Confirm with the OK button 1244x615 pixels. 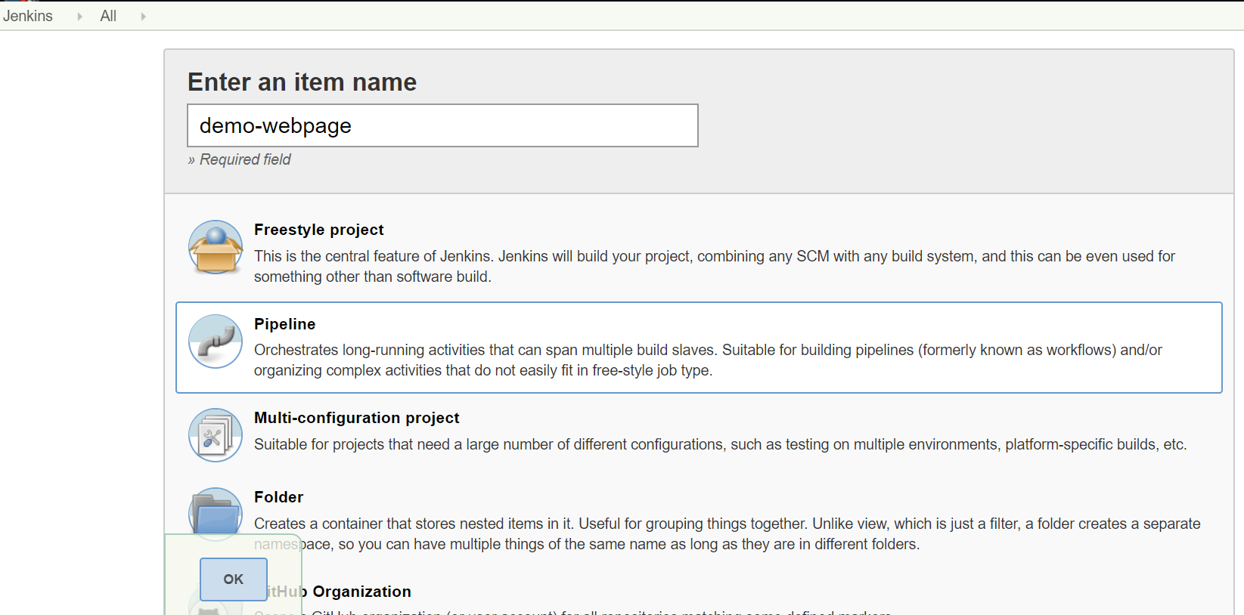234,579
